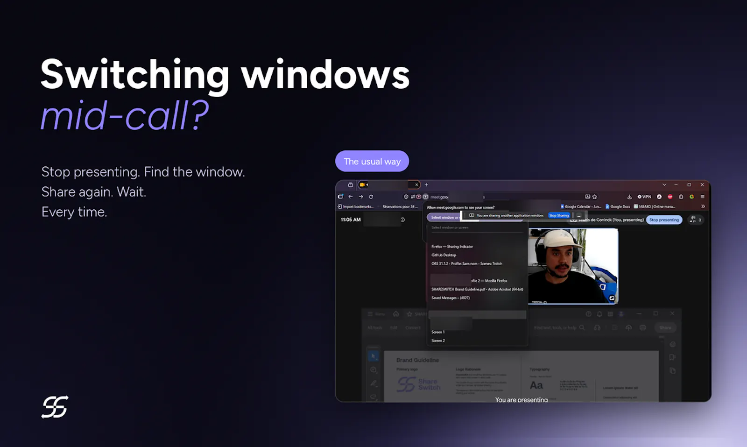
Task: Click the blue Stop Sharing button
Action: tap(559, 215)
